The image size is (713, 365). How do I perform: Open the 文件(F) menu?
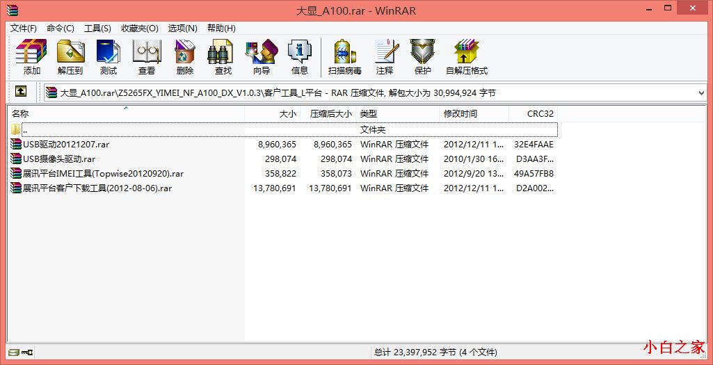24,29
